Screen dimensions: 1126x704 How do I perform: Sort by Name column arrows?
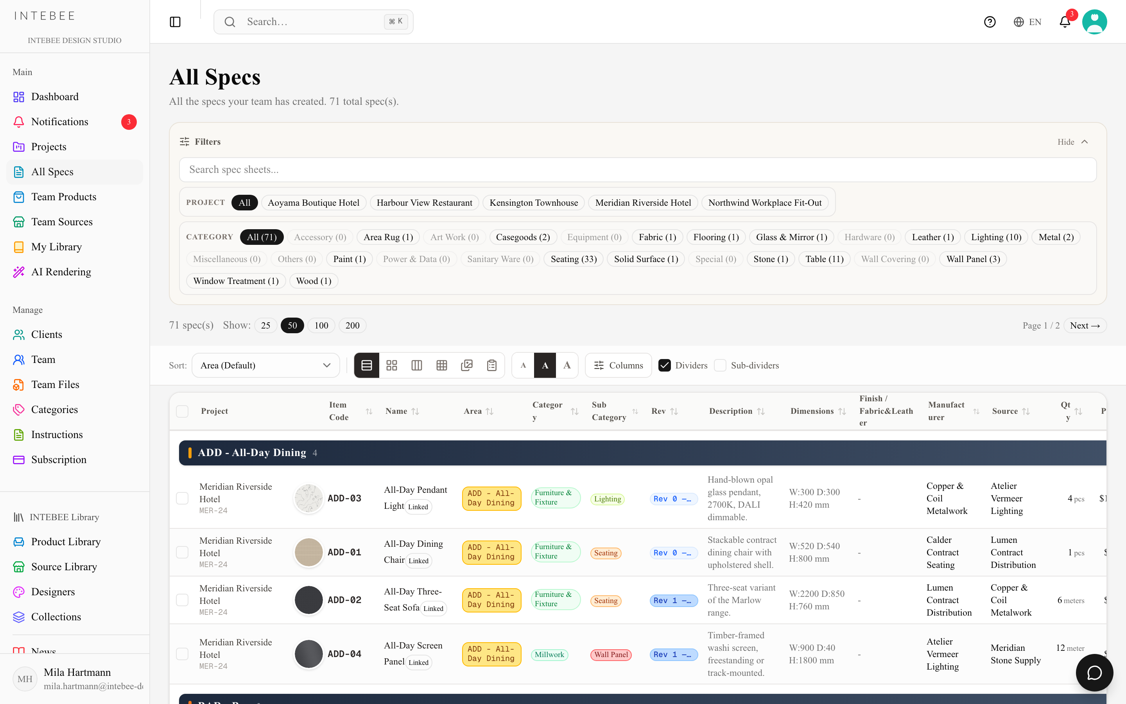(416, 411)
